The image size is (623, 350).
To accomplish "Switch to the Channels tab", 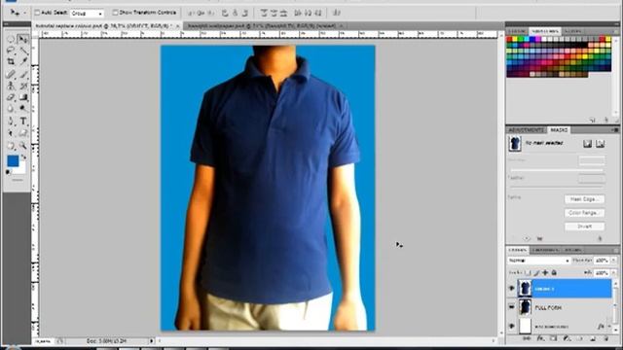I will click(545, 250).
